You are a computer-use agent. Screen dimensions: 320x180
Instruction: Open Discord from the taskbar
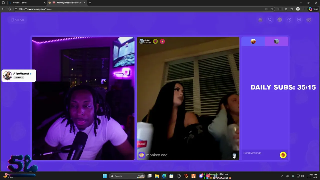[x=201, y=176]
